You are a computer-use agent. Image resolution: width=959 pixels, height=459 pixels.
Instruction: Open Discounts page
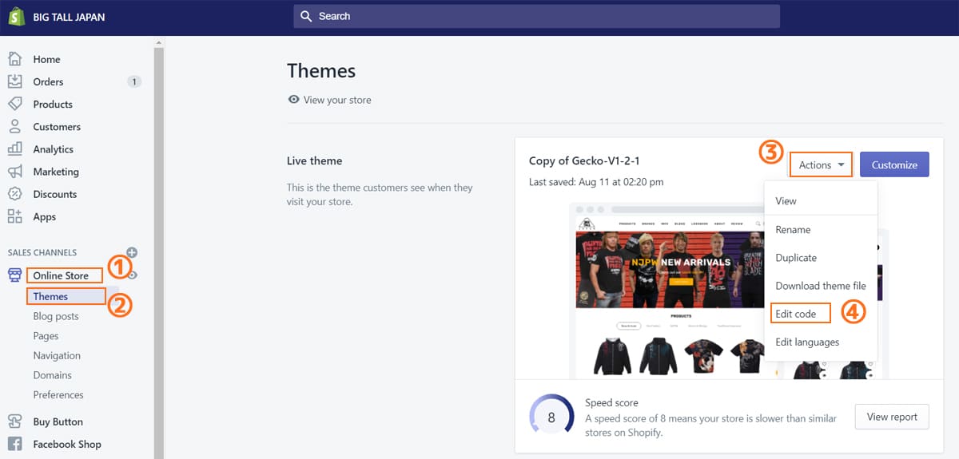[55, 194]
